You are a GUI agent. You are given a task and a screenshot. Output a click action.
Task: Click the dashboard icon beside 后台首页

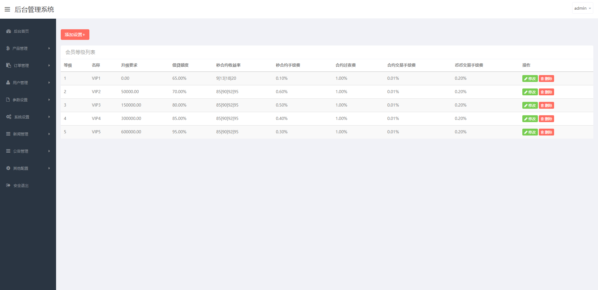pos(8,31)
